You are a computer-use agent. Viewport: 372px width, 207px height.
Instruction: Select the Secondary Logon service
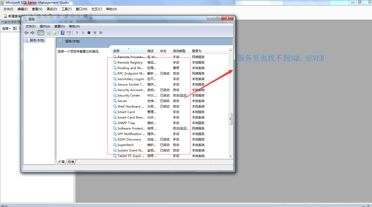(131, 79)
